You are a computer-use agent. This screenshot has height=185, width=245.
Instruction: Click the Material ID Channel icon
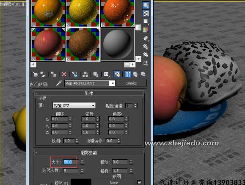106,74
